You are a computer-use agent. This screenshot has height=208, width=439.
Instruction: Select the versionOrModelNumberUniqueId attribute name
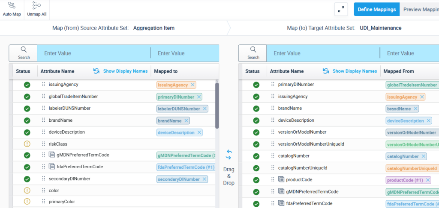click(311, 144)
